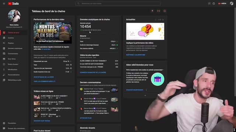Viewport: 236px width, 132px height.
Task: Expand the Idées sélectionnées chevron
Action: pos(145,95)
